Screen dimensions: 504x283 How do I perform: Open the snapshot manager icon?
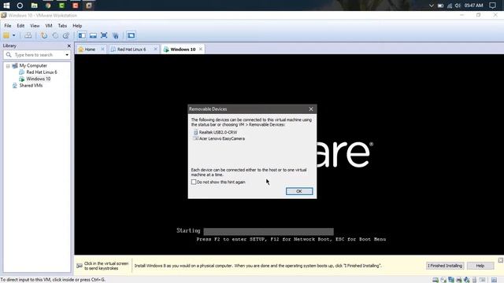(x=66, y=35)
